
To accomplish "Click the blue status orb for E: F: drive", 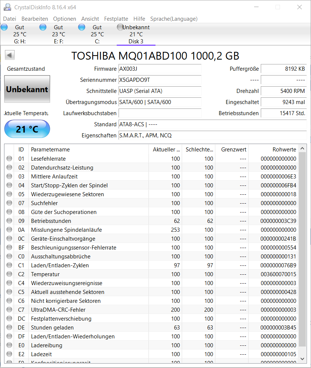I will (x=43, y=27).
